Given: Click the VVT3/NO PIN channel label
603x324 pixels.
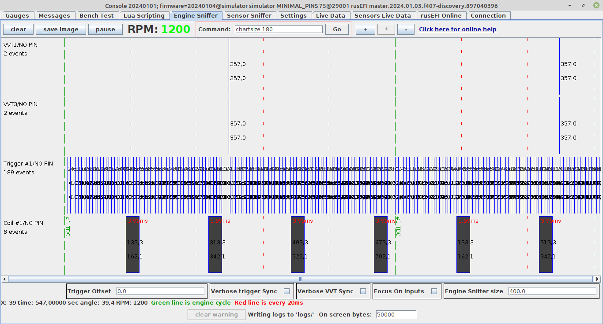Looking at the screenshot, I should tap(21, 104).
